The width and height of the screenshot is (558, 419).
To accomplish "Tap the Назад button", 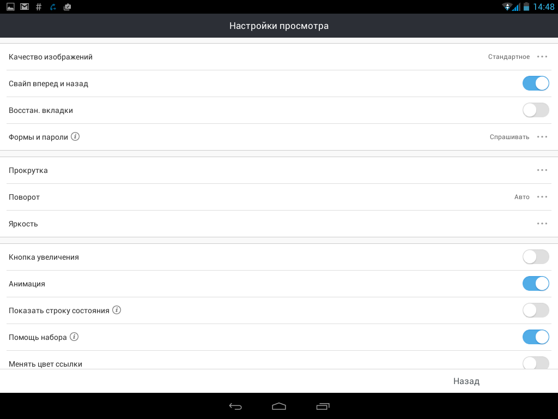I will 466,381.
